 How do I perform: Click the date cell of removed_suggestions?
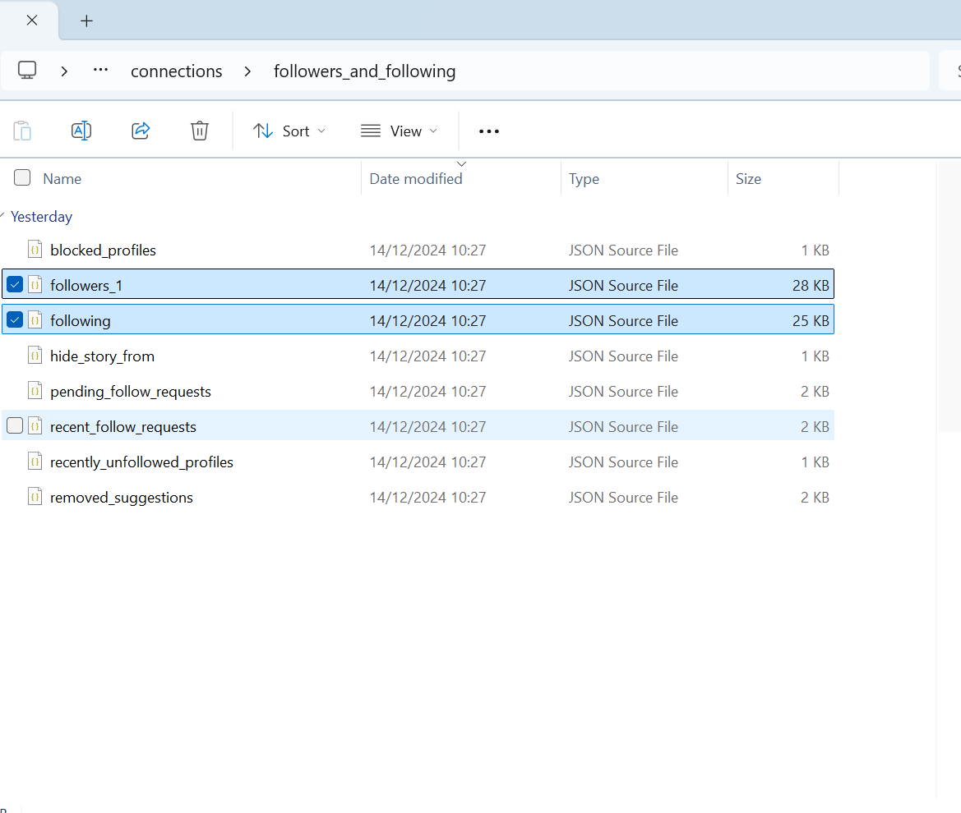427,498
